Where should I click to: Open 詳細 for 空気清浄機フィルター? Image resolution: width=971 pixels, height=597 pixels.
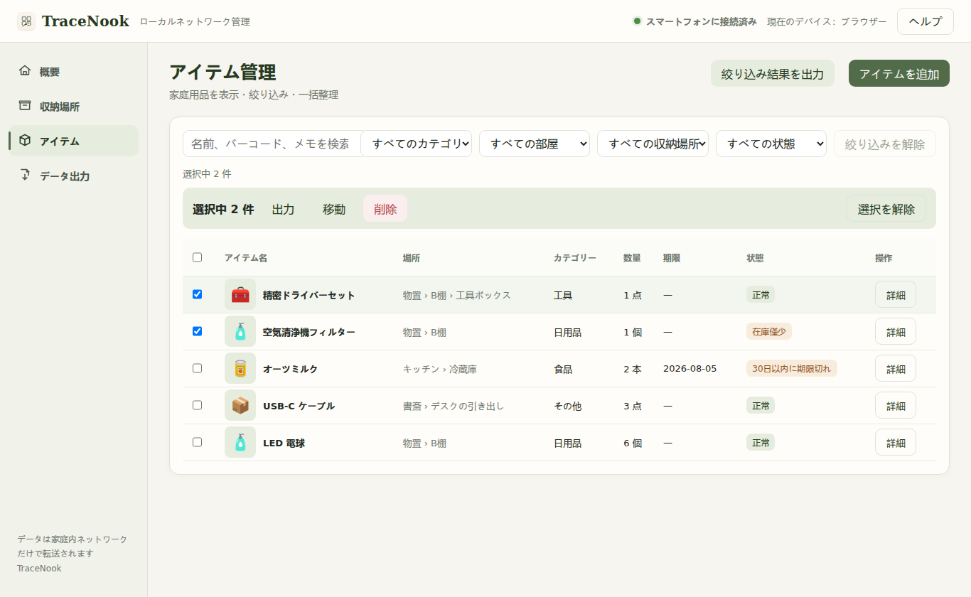[x=896, y=331]
